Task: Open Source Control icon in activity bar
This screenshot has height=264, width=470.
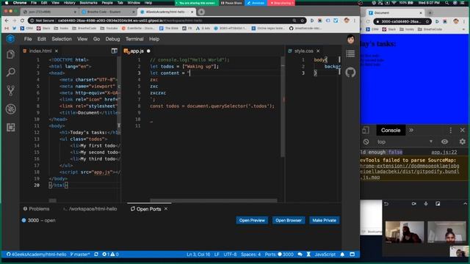Action: pos(11,90)
